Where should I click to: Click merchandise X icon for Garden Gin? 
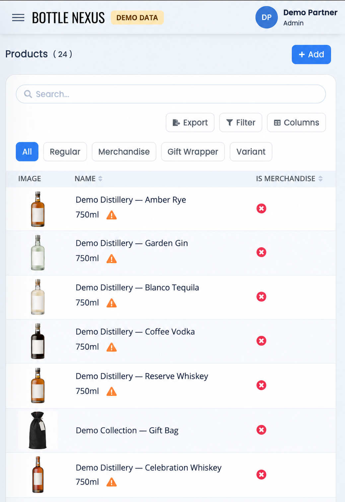[x=261, y=252]
